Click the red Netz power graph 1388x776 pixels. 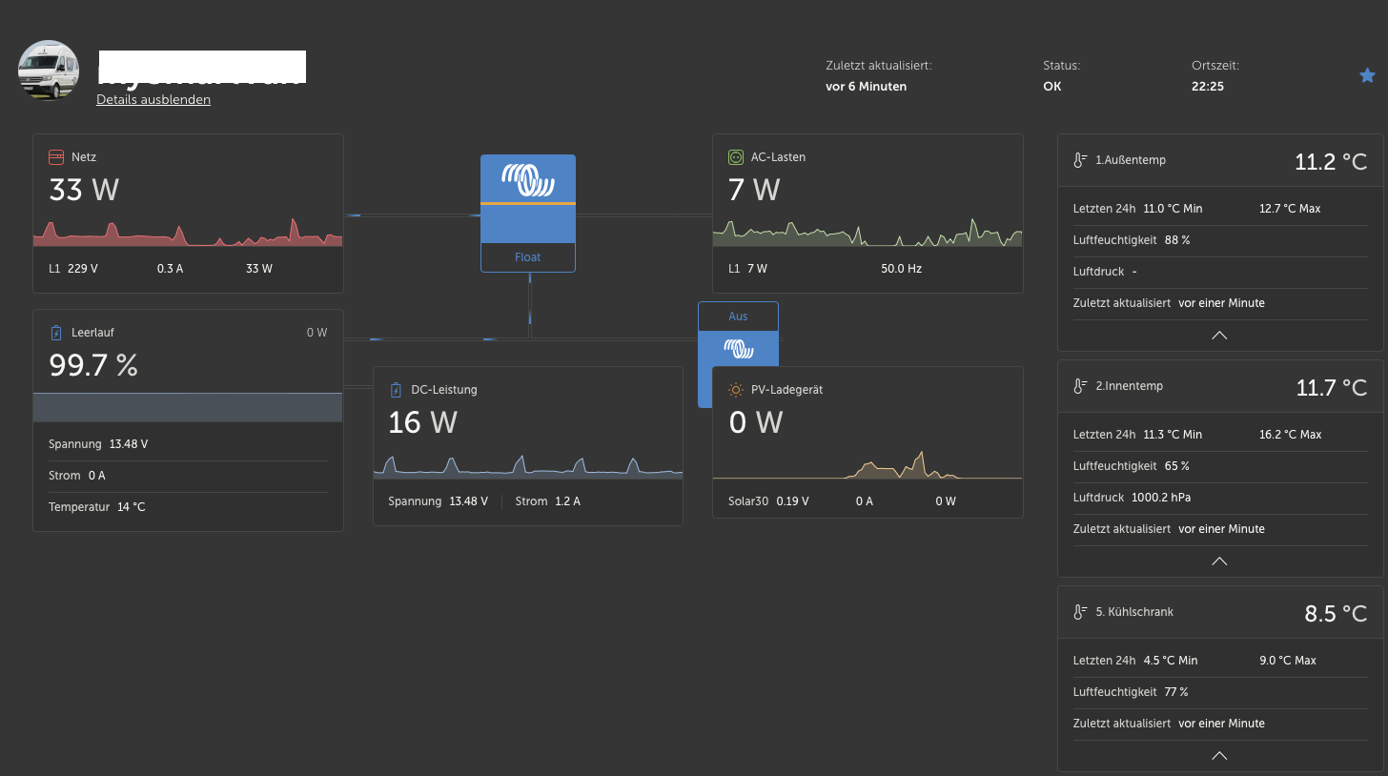[x=188, y=232]
